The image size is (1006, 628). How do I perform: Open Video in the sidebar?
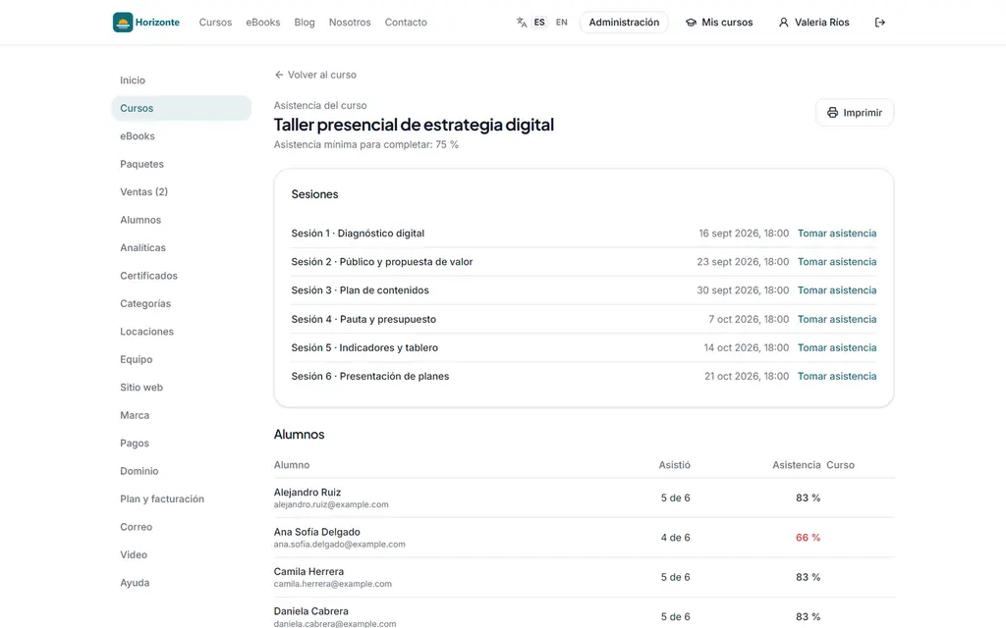(181, 554)
